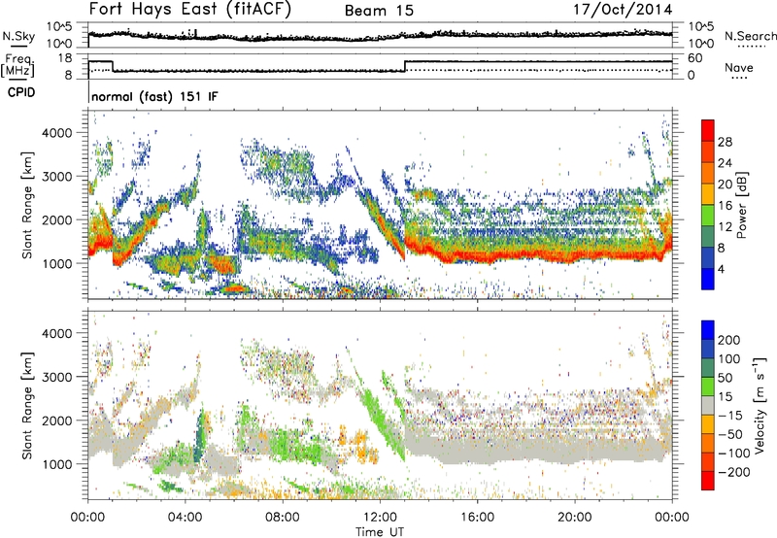
Task: Click the "60" tick on the Nave axis
Action: coord(695,58)
